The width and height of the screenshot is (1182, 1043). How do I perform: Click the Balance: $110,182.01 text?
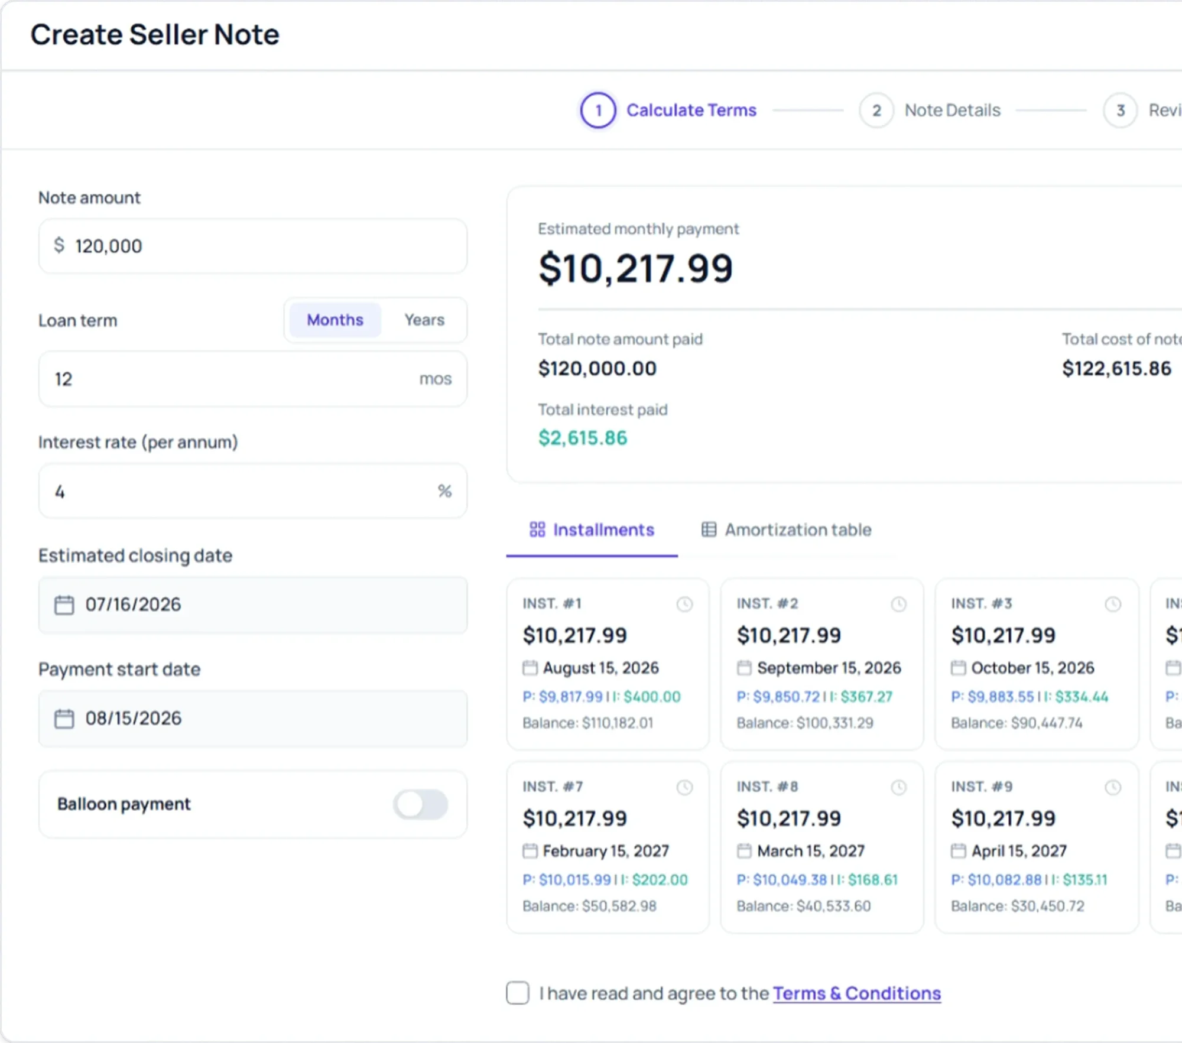pos(588,723)
